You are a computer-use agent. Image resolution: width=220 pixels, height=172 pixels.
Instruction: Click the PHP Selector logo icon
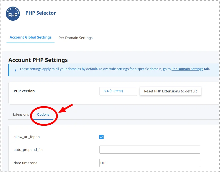pyautogui.click(x=13, y=14)
